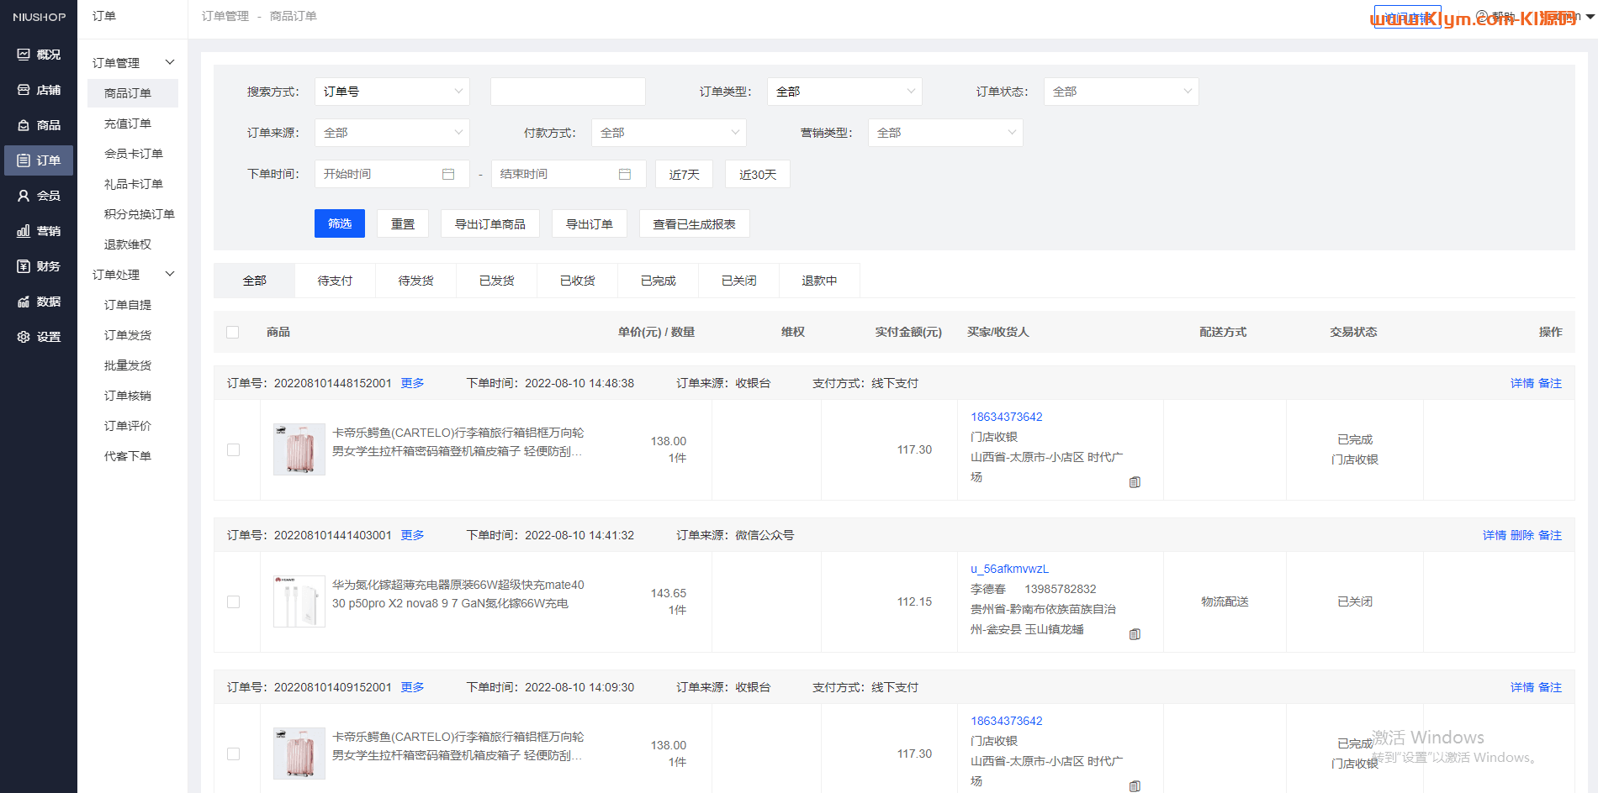Viewport: 1598px width, 793px height.
Task: Click the 设置 settings gear icon
Action: (24, 337)
